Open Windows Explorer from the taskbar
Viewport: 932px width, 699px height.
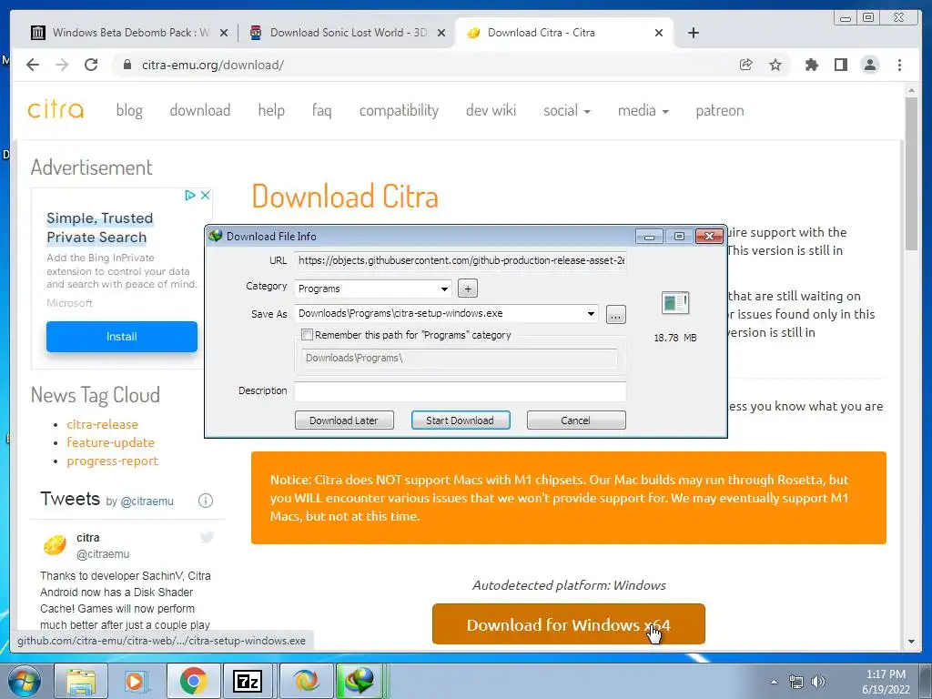(81, 681)
